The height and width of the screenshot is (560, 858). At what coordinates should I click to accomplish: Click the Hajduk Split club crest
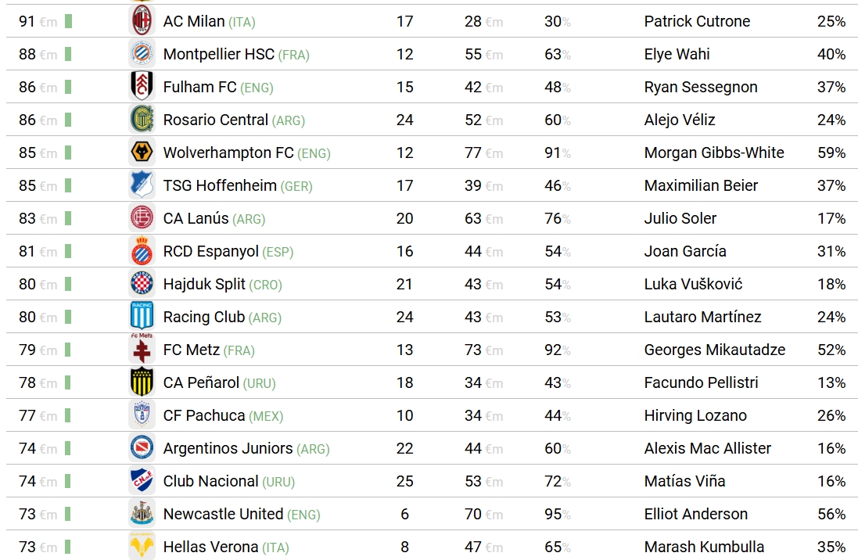[x=142, y=284]
